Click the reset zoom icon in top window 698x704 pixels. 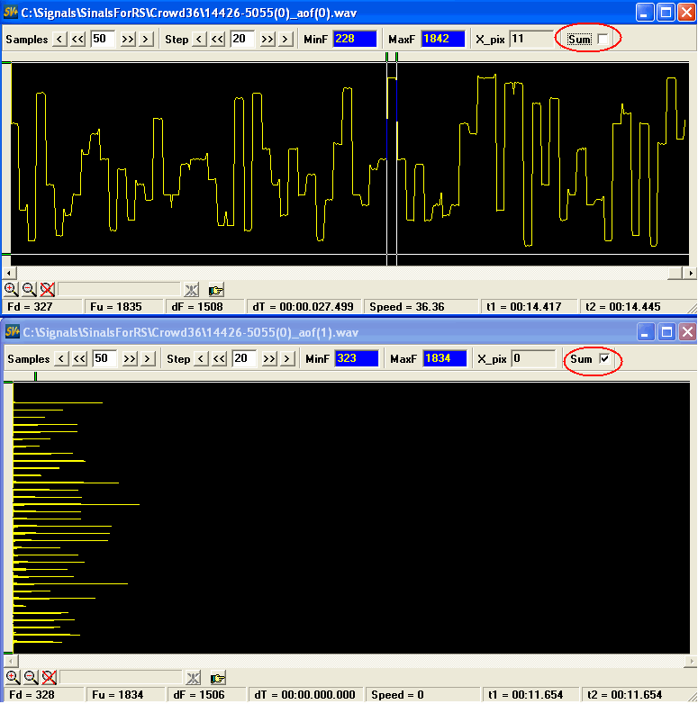point(48,289)
